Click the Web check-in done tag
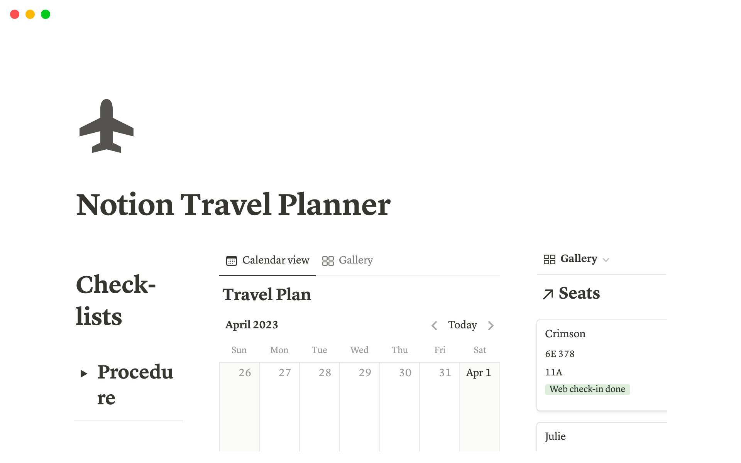Viewport: 741px width, 463px height. point(587,389)
